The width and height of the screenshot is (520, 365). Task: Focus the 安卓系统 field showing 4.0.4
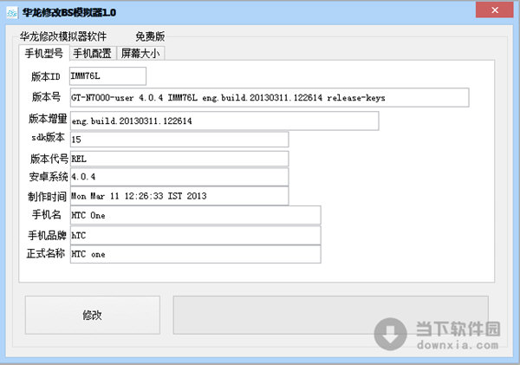[179, 177]
